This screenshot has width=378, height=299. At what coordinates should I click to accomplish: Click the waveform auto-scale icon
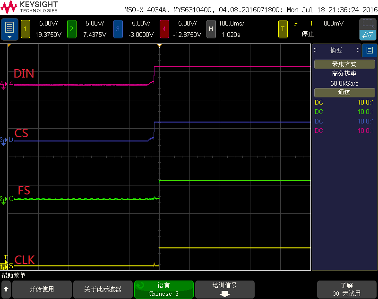[368, 35]
